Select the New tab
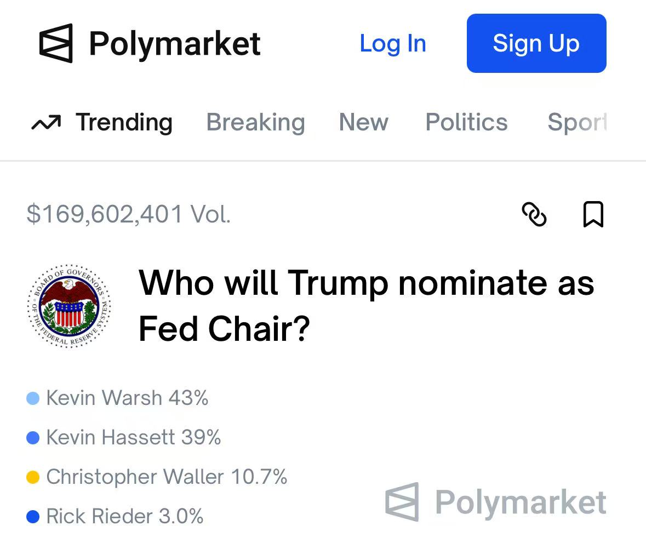 (363, 122)
